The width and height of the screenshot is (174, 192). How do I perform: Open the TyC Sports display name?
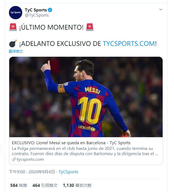36,10
